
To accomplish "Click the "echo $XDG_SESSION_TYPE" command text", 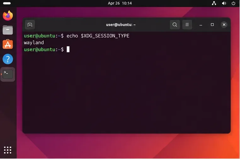I will [x=98, y=36].
